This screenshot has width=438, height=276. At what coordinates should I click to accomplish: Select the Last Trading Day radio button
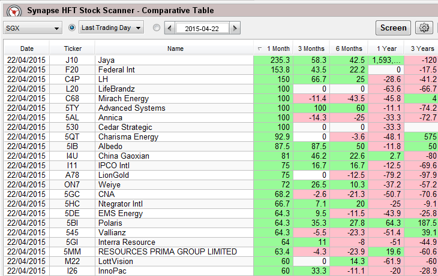tap(73, 28)
